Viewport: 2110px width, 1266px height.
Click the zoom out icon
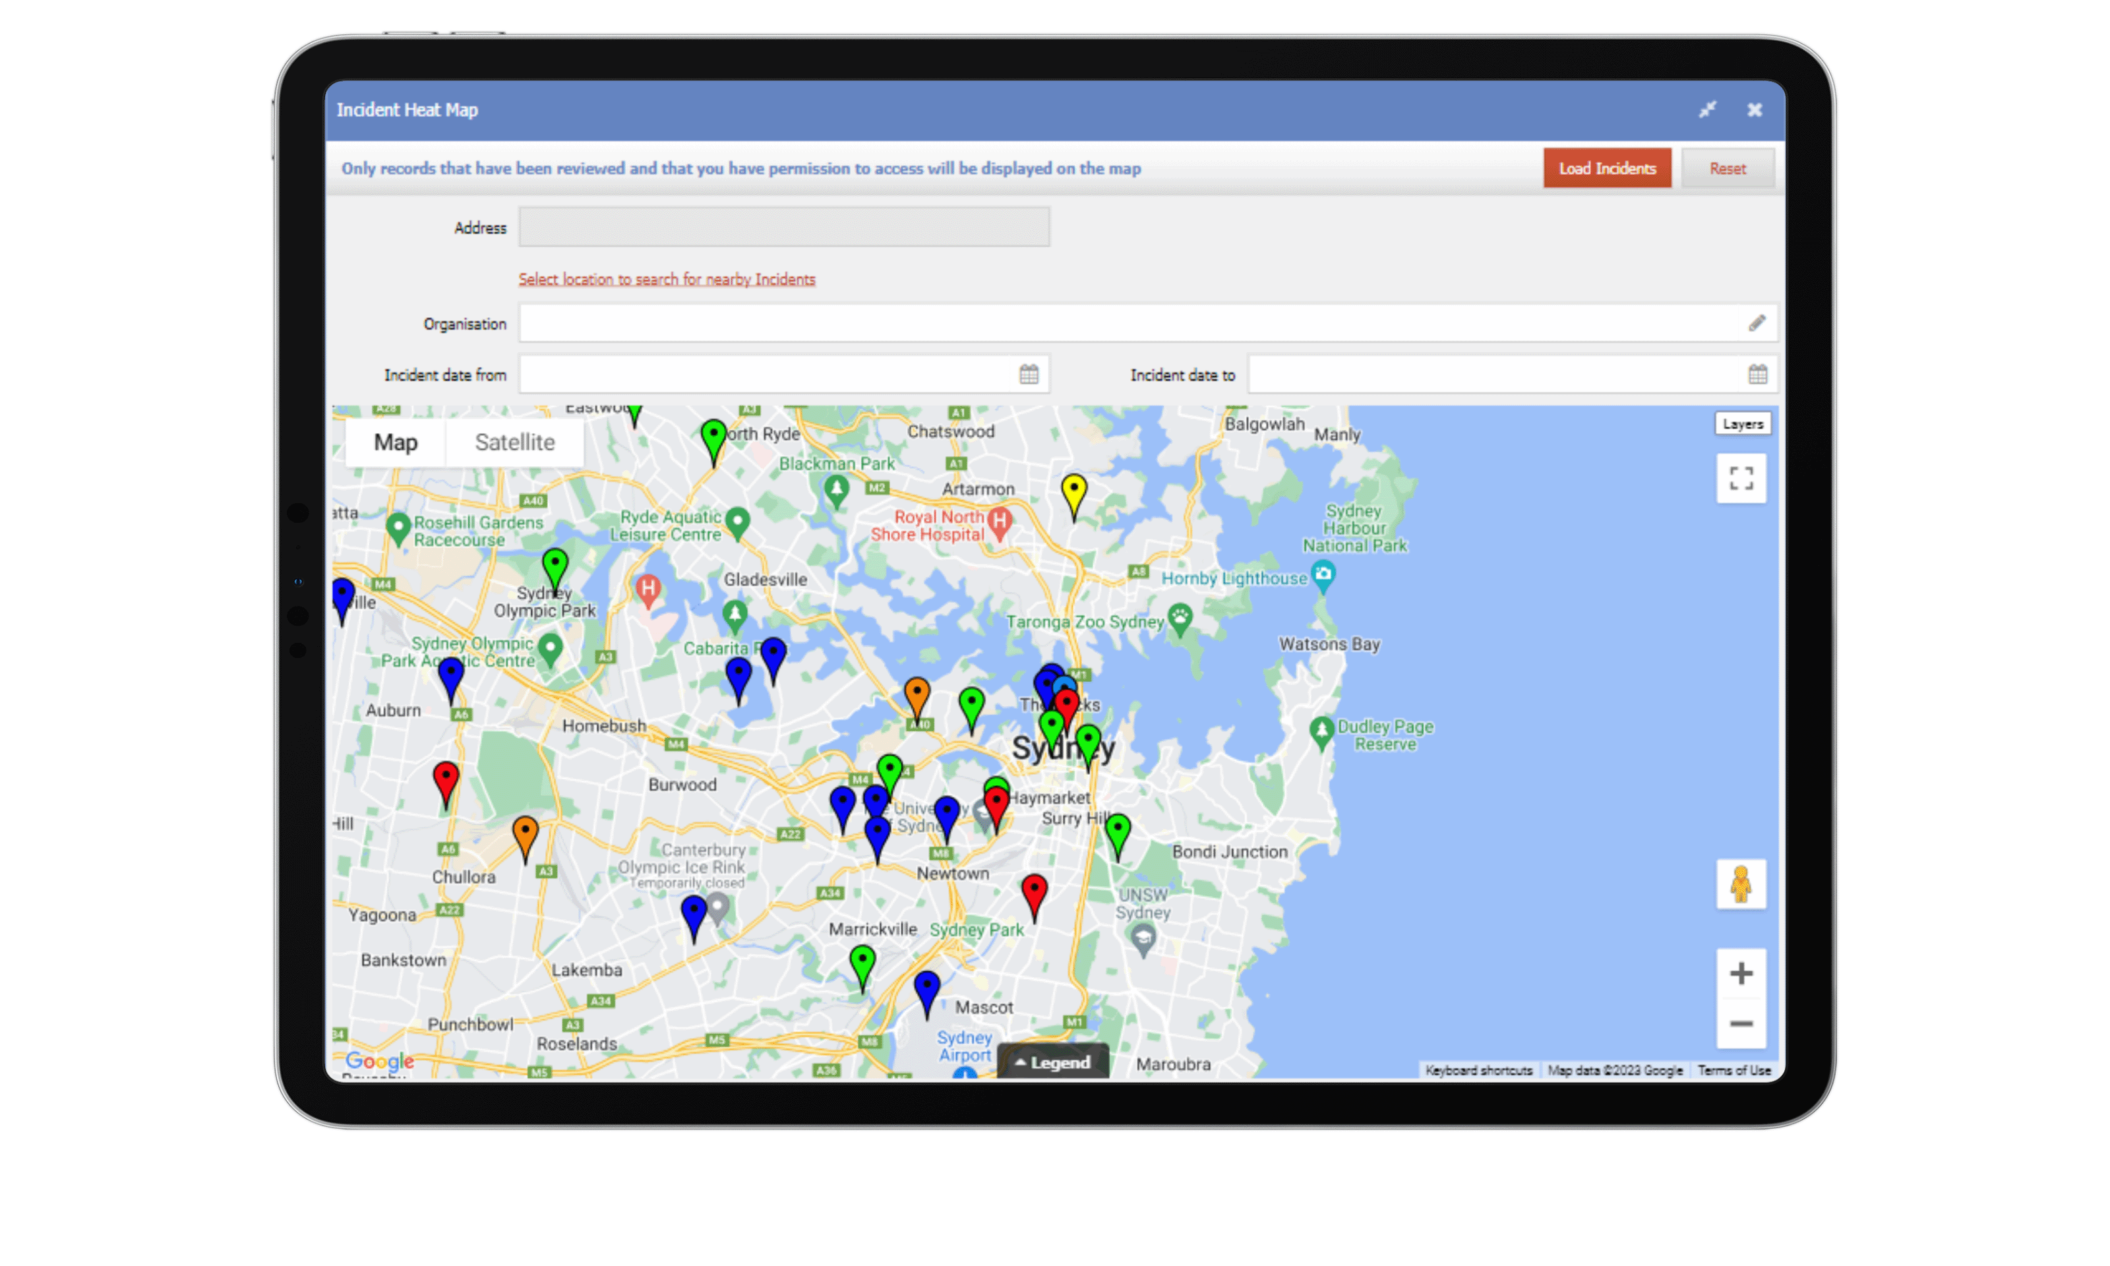pos(1741,1023)
